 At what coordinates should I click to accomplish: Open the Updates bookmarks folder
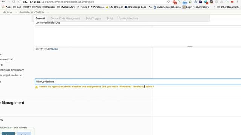point(49,7)
